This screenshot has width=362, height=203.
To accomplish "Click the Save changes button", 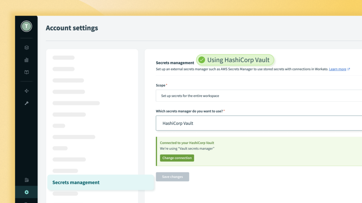I will (x=173, y=177).
